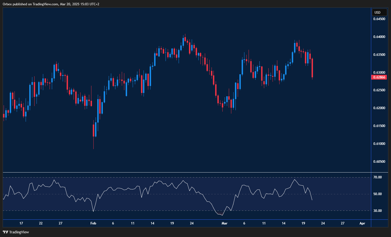
Task: Click the TradingView logo icon
Action: click(x=5, y=232)
